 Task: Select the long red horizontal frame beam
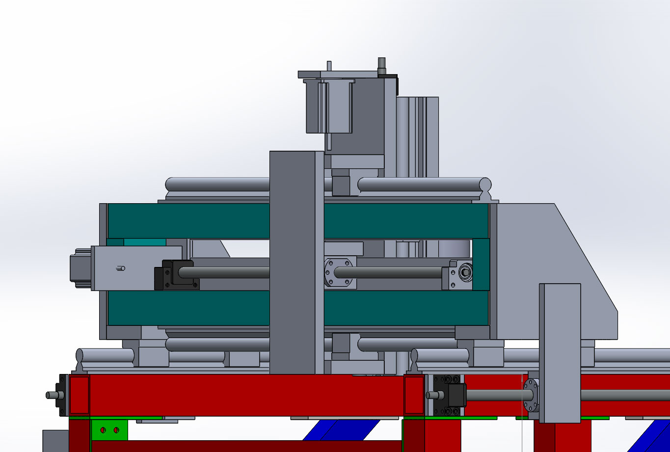(245, 395)
